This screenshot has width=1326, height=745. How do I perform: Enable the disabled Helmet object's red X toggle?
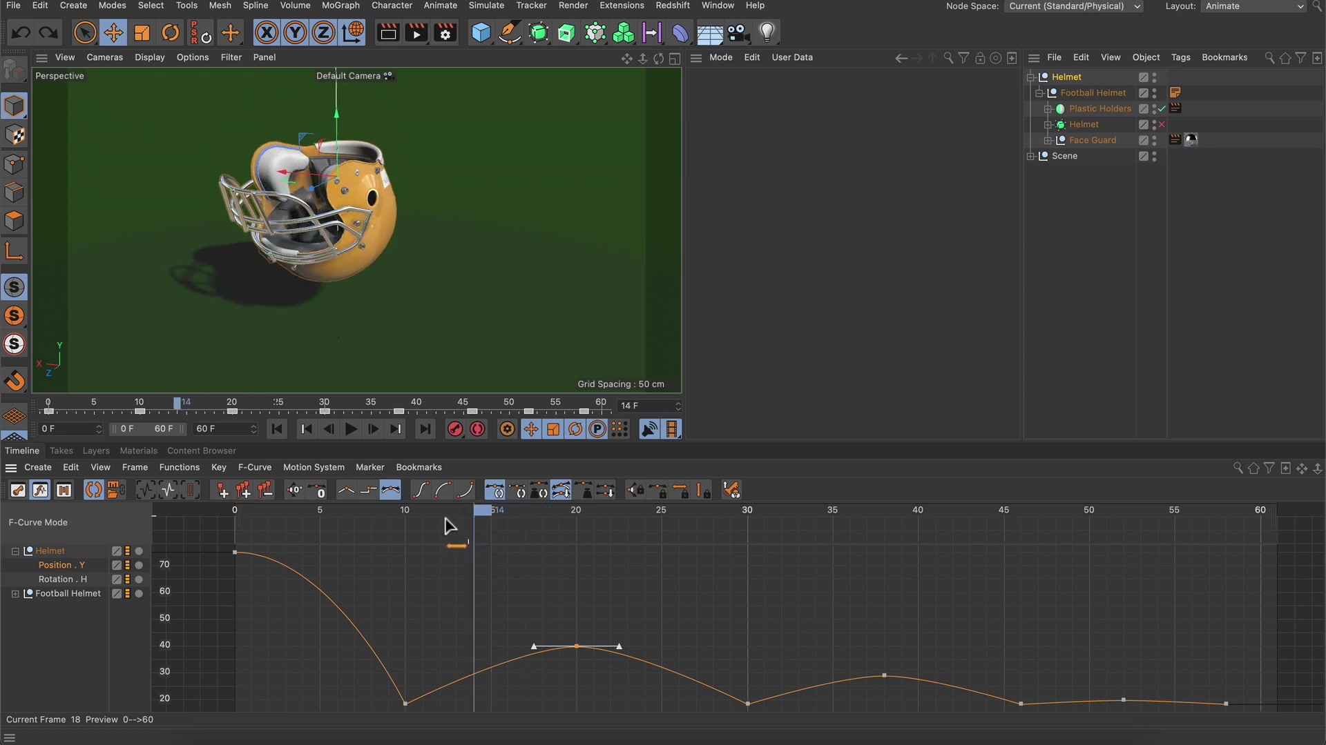[x=1162, y=124]
